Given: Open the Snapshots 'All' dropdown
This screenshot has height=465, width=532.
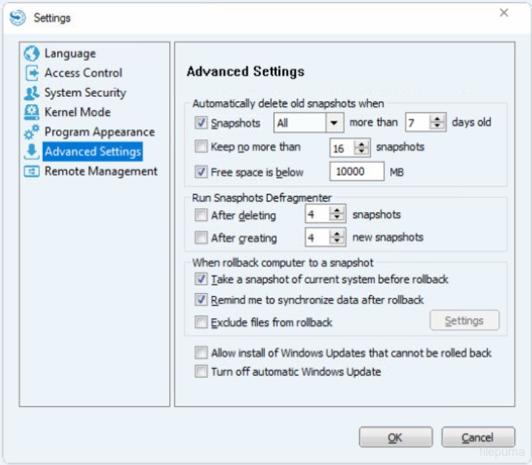Looking at the screenshot, I should tap(333, 123).
